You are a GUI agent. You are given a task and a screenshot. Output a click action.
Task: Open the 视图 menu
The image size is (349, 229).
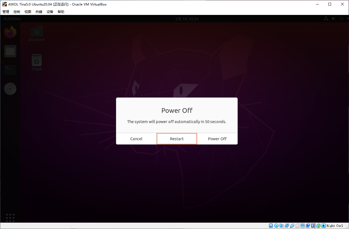pyautogui.click(x=28, y=12)
